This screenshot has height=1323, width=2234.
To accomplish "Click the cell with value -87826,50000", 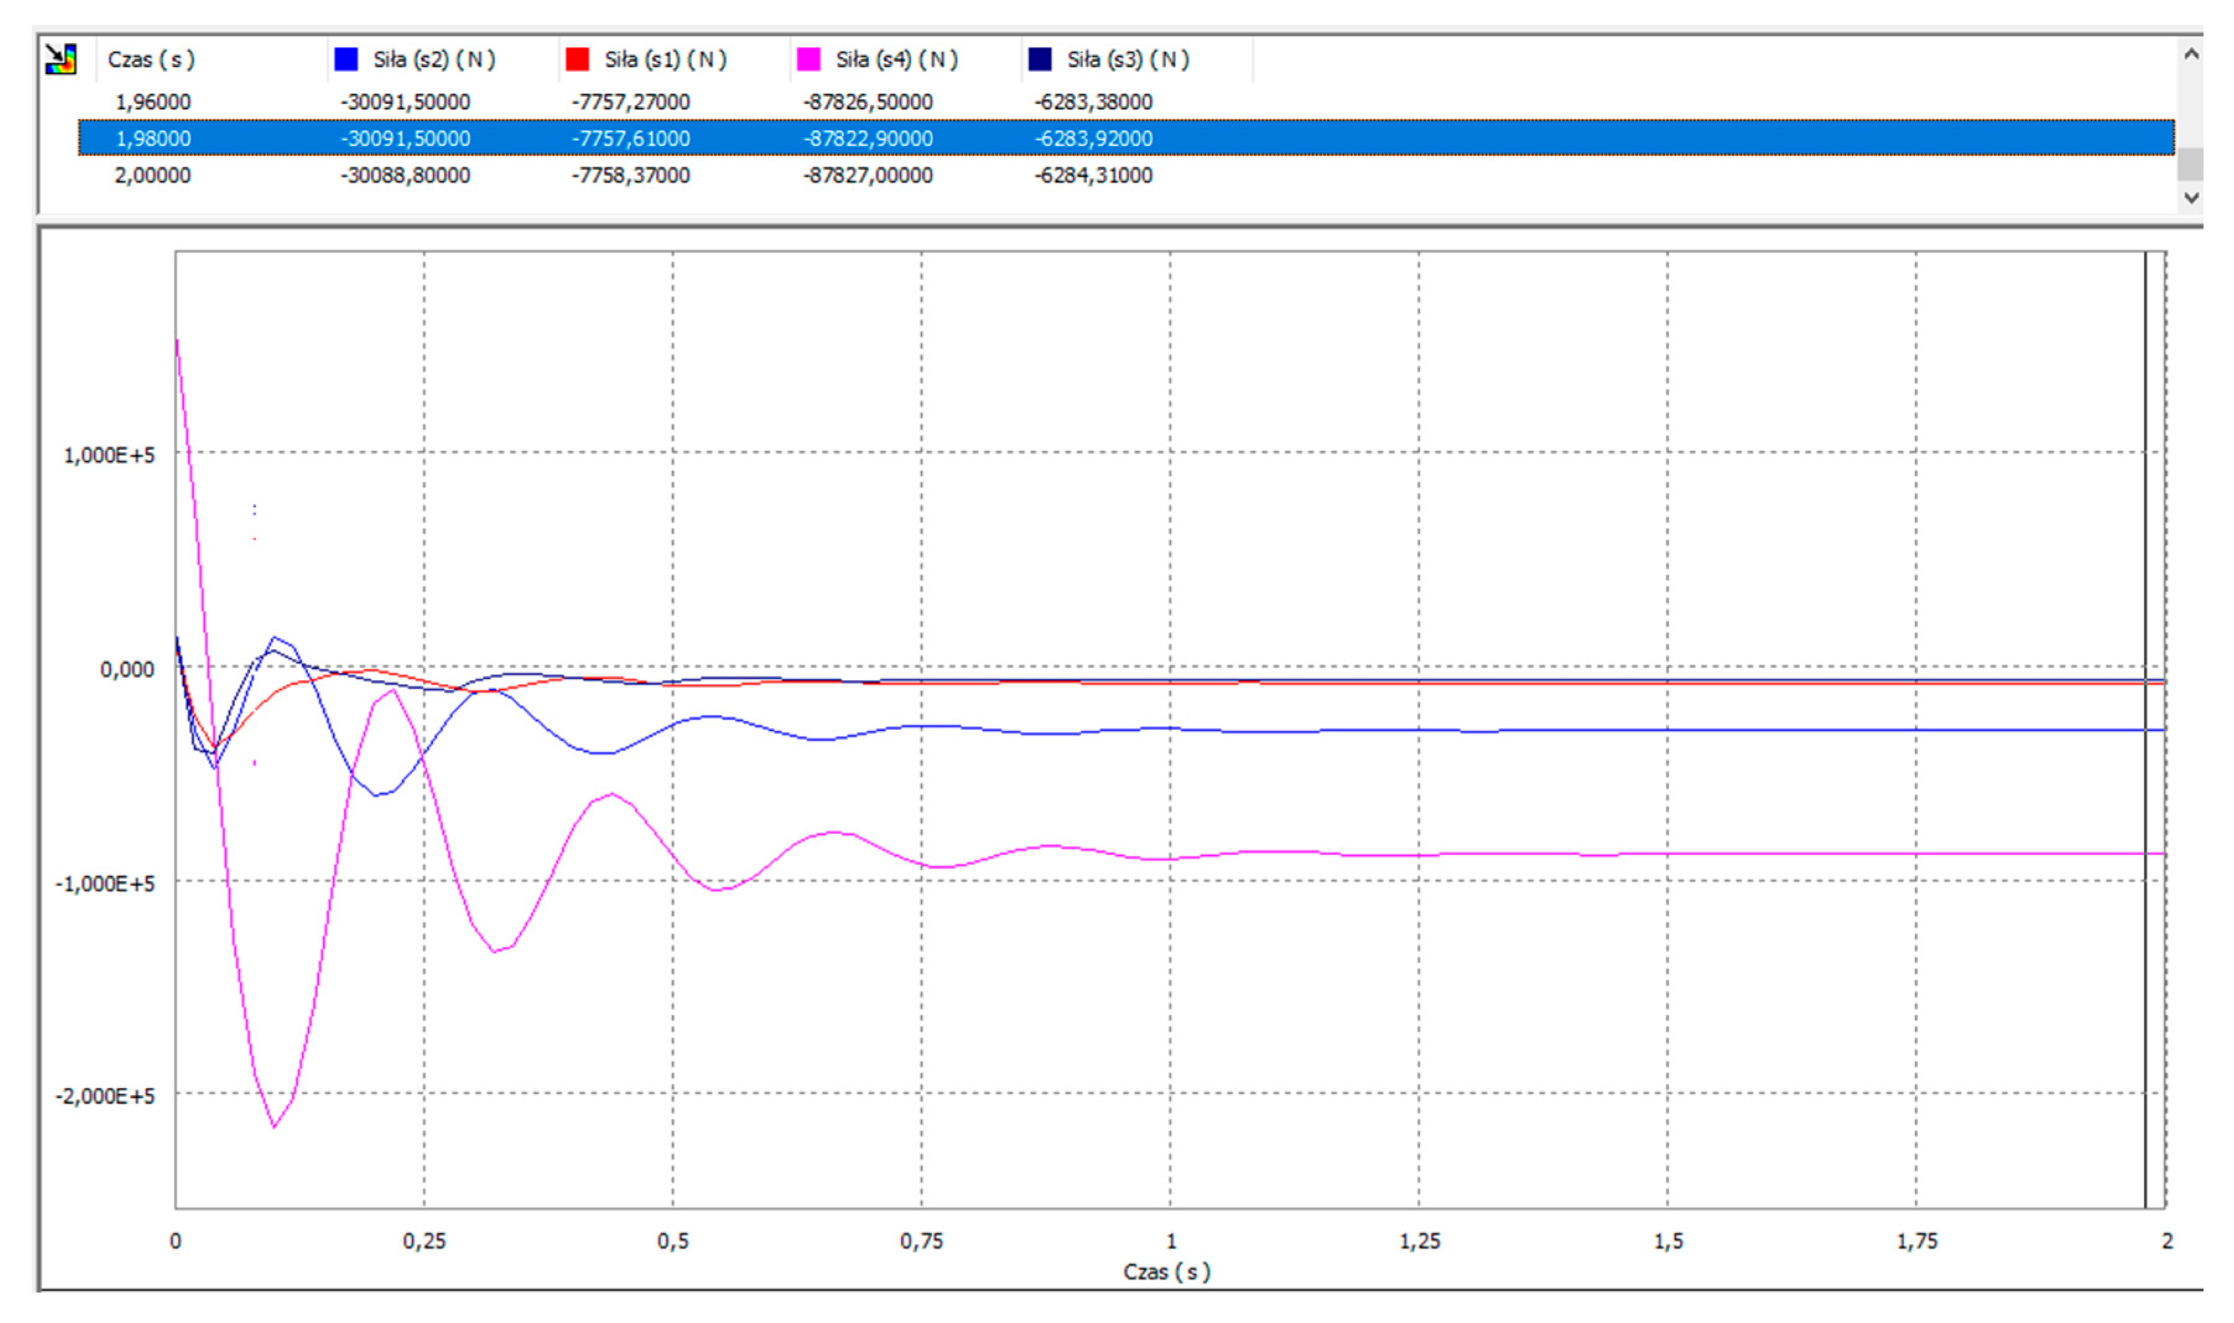I will [x=868, y=101].
